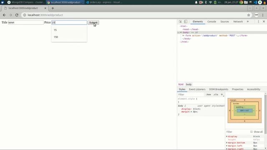
Task: Add a new style rule with plus
Action: click(222, 95)
